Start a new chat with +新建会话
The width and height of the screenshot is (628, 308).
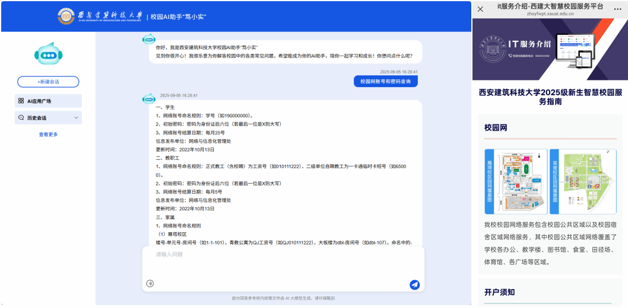click(48, 82)
